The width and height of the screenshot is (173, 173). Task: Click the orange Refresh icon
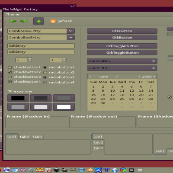click(53, 21)
